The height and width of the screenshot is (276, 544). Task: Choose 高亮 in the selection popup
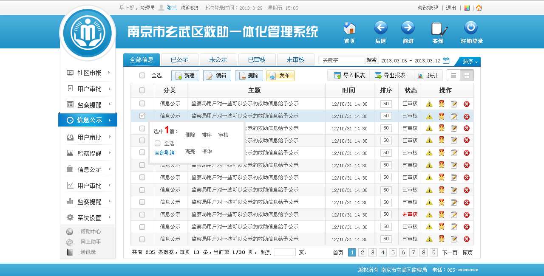point(190,152)
